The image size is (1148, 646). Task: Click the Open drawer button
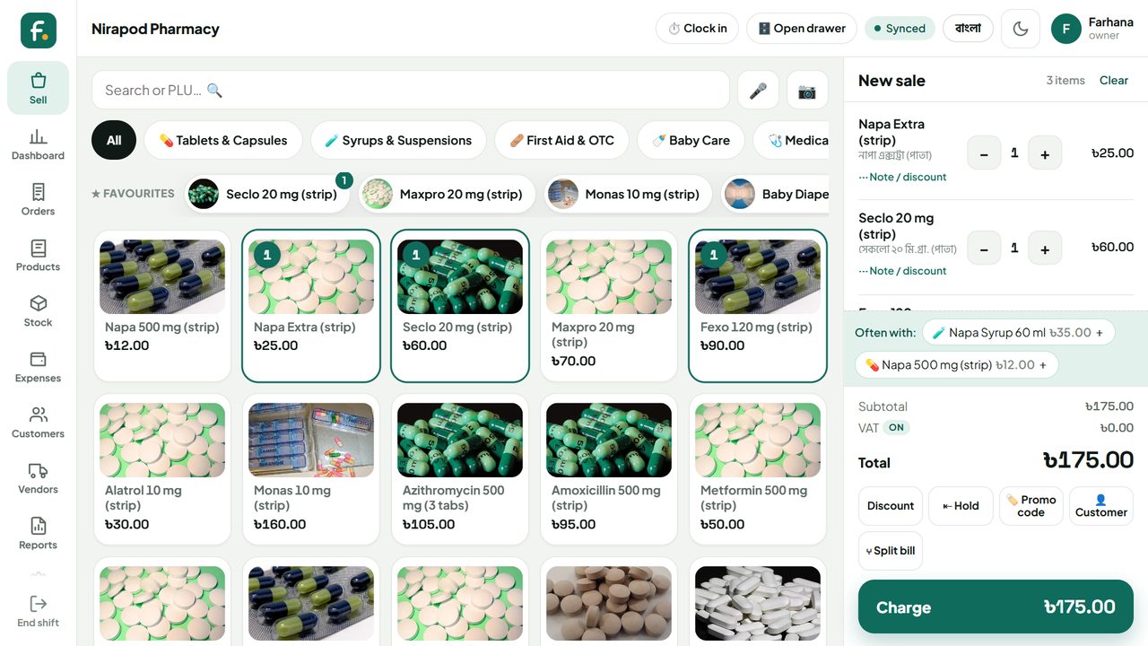tap(802, 29)
